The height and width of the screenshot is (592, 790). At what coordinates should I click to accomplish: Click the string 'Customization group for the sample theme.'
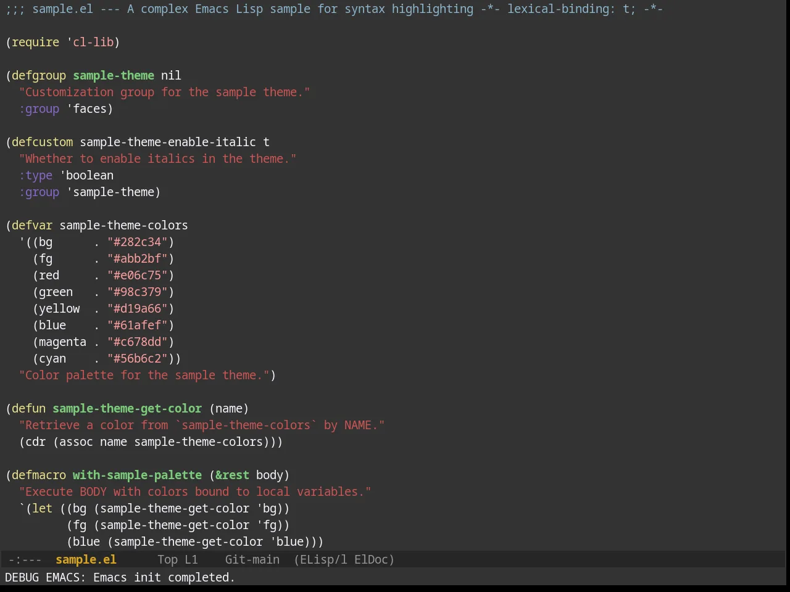(x=164, y=92)
